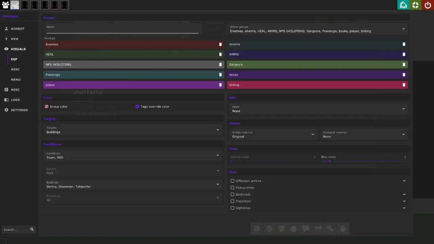Select the Gargoyle group row

click(x=317, y=64)
